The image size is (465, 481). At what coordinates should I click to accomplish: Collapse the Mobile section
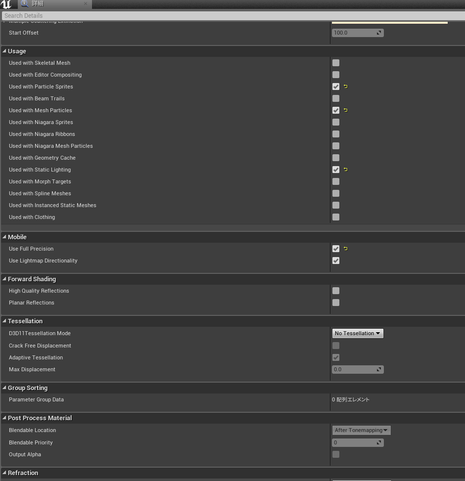4,237
